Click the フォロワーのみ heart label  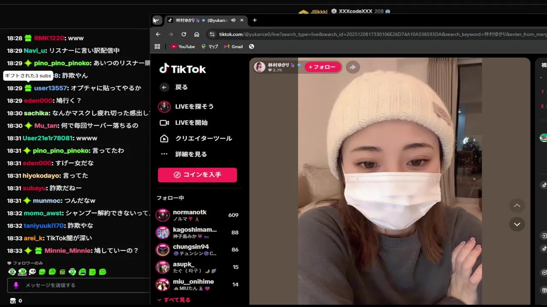25,263
